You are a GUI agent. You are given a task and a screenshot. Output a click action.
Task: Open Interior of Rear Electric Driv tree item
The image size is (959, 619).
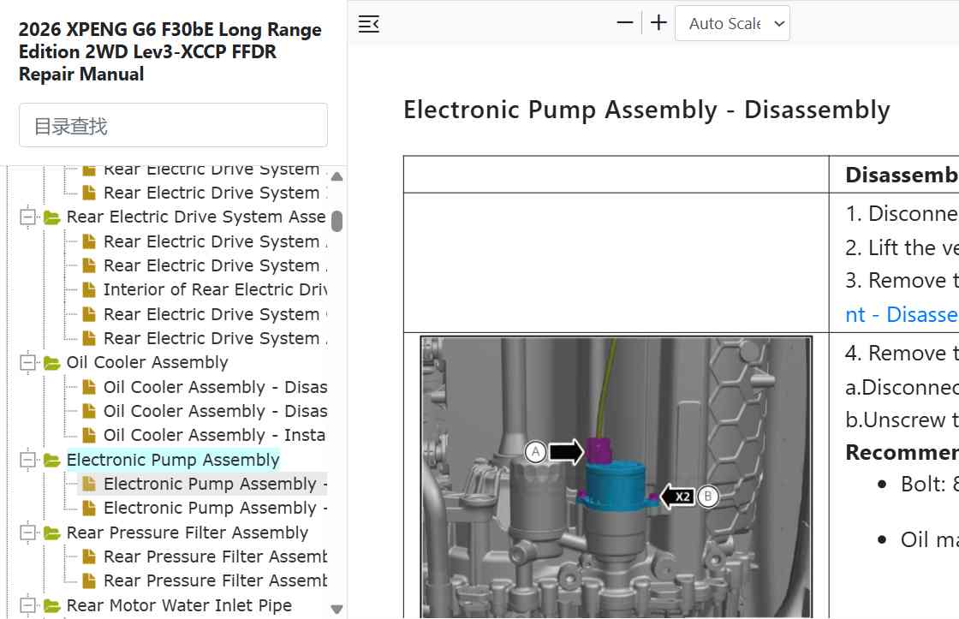tap(215, 289)
